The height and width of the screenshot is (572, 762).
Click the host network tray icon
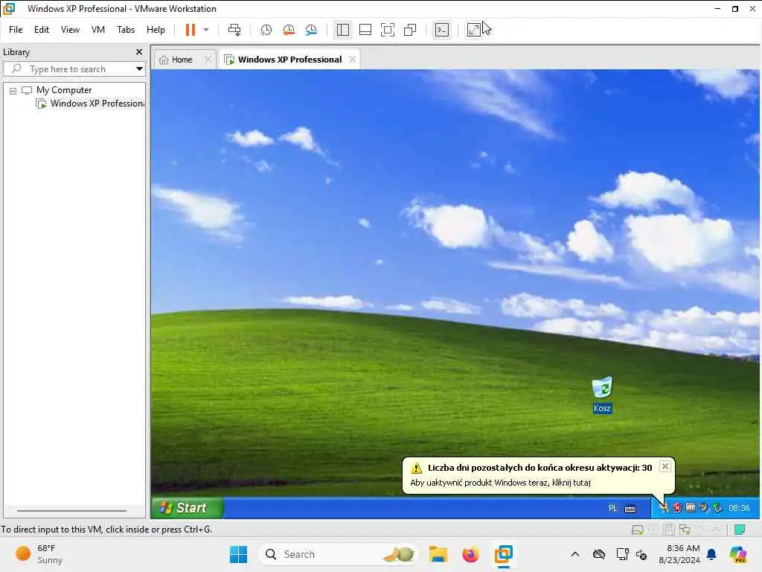pos(623,554)
